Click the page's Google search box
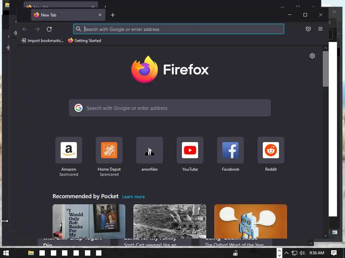 170,108
